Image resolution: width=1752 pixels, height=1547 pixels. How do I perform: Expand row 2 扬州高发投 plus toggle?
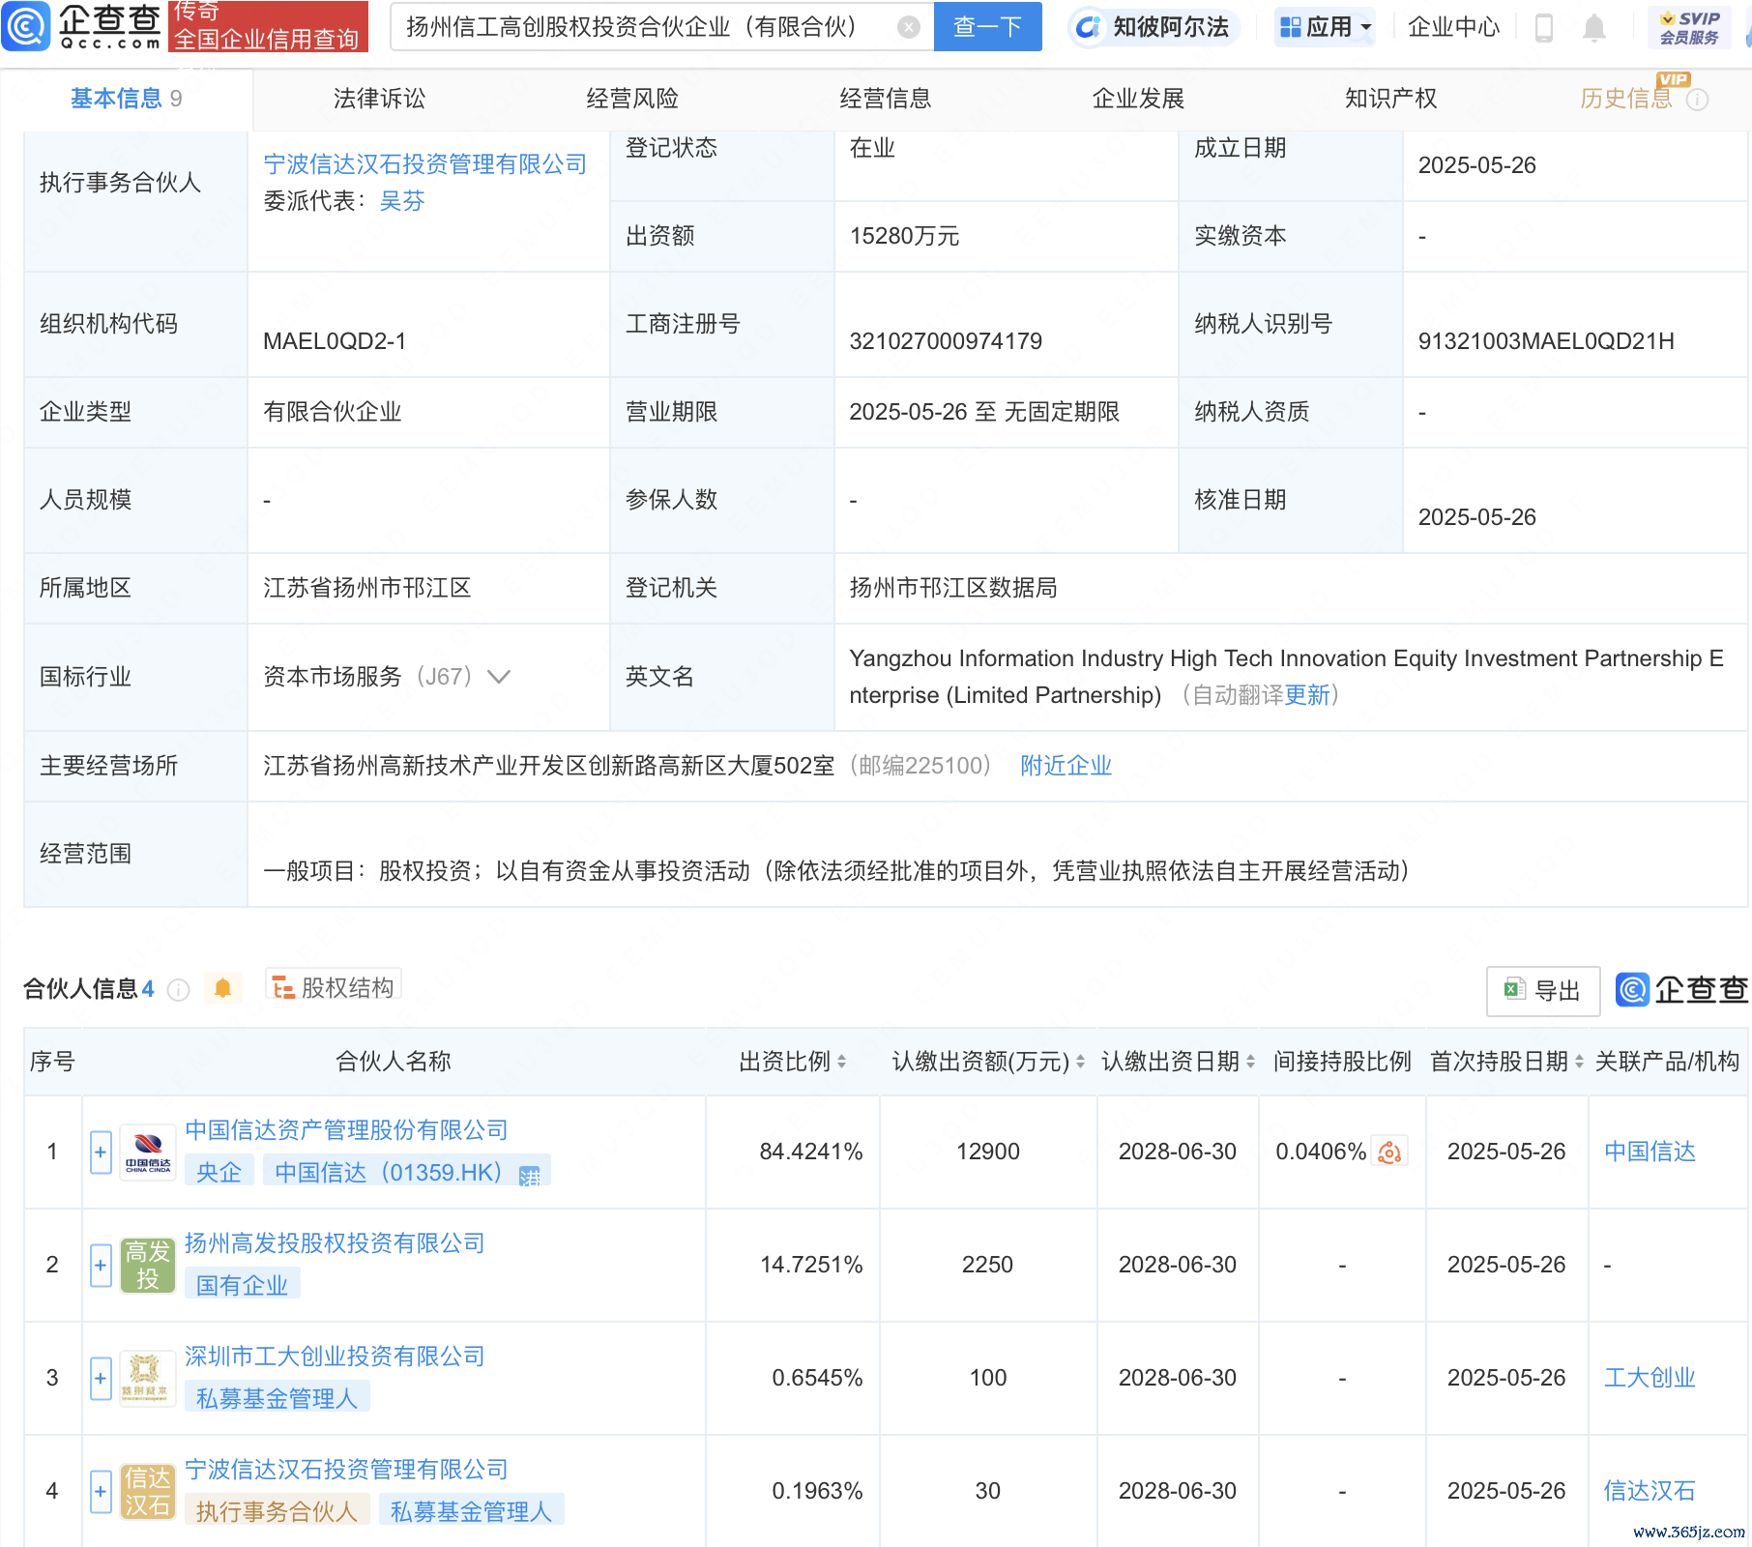click(x=101, y=1265)
